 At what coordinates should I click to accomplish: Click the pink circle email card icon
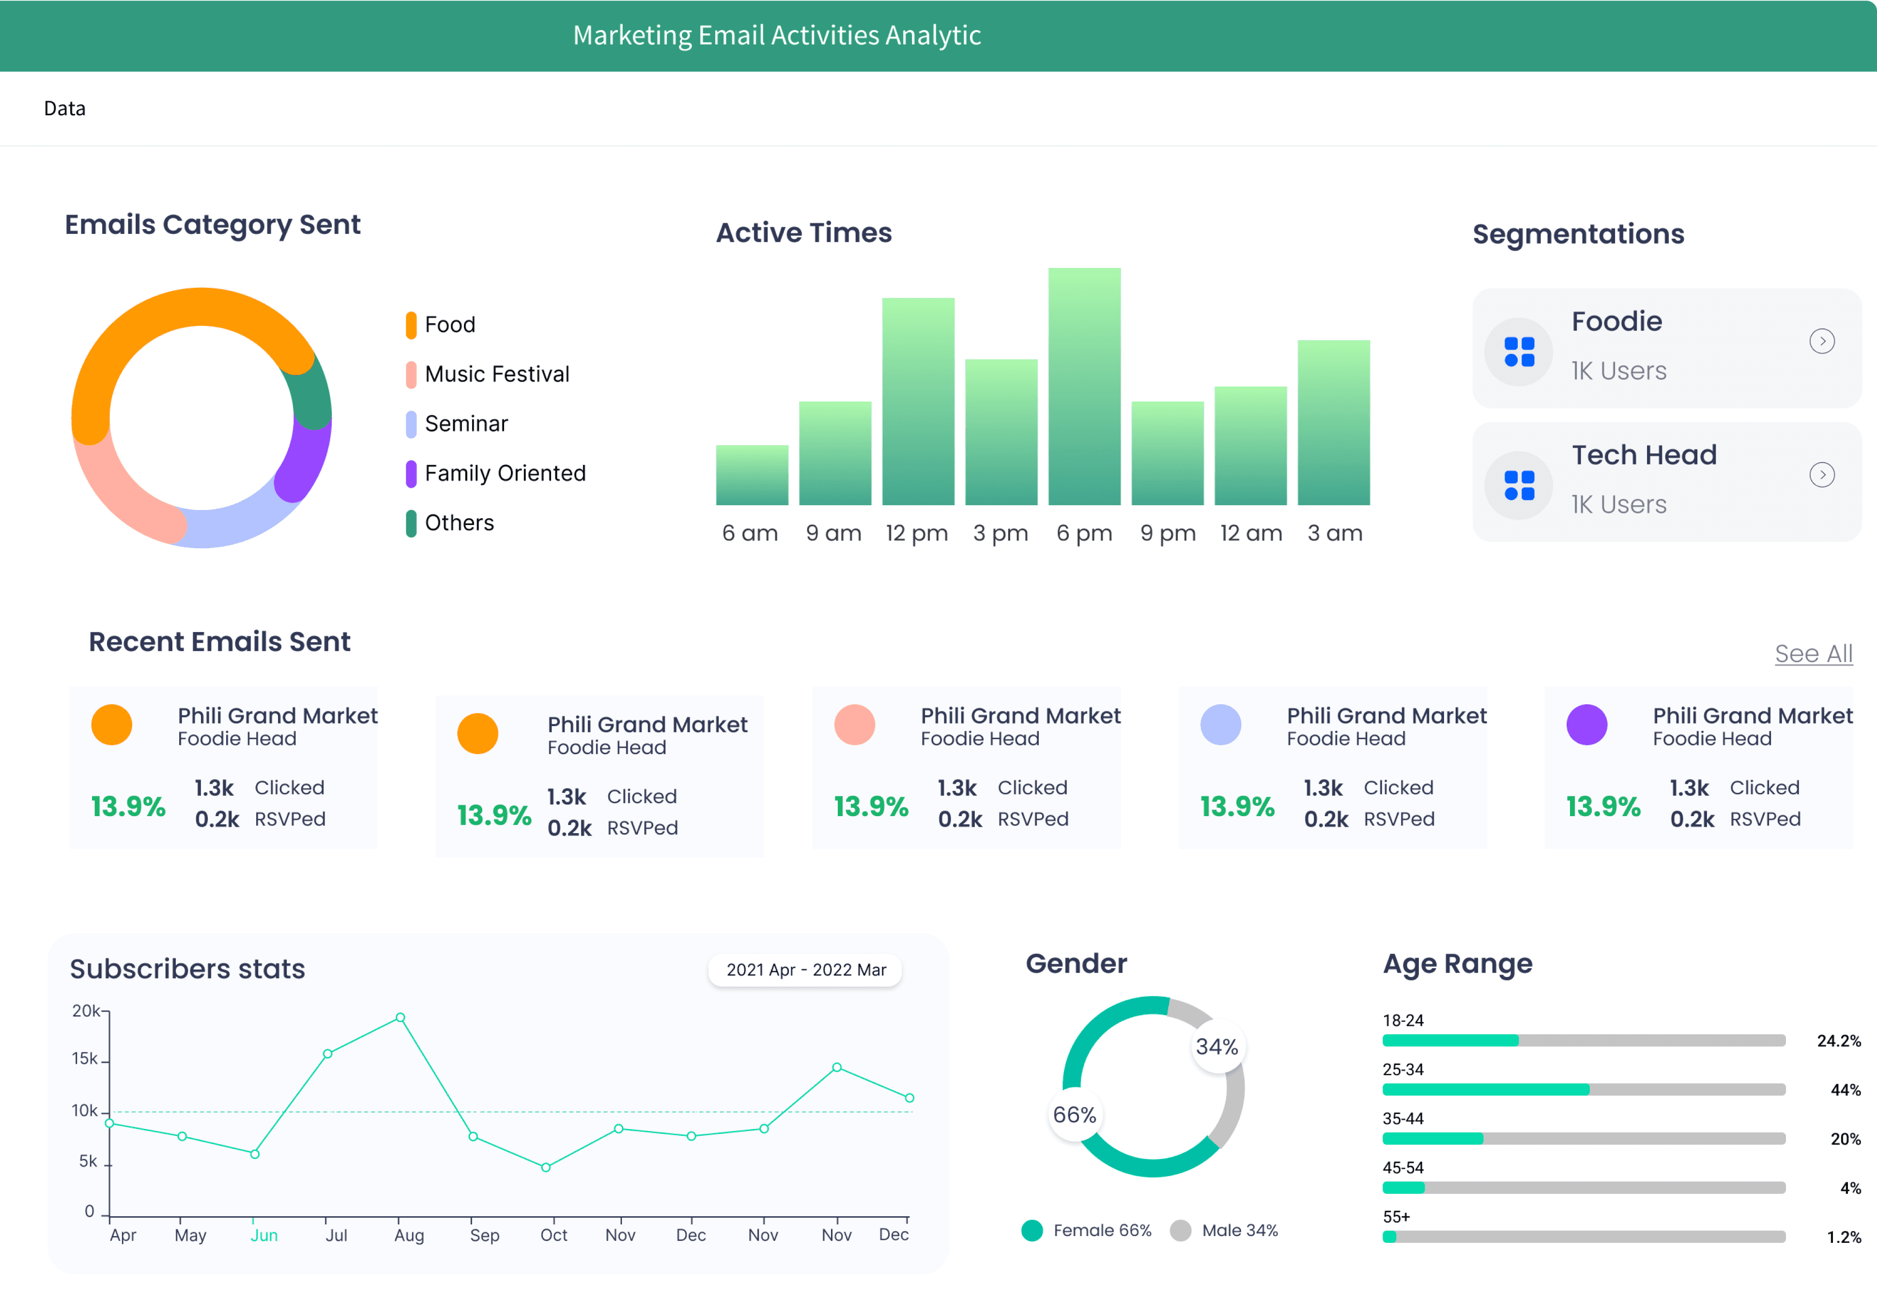854,724
